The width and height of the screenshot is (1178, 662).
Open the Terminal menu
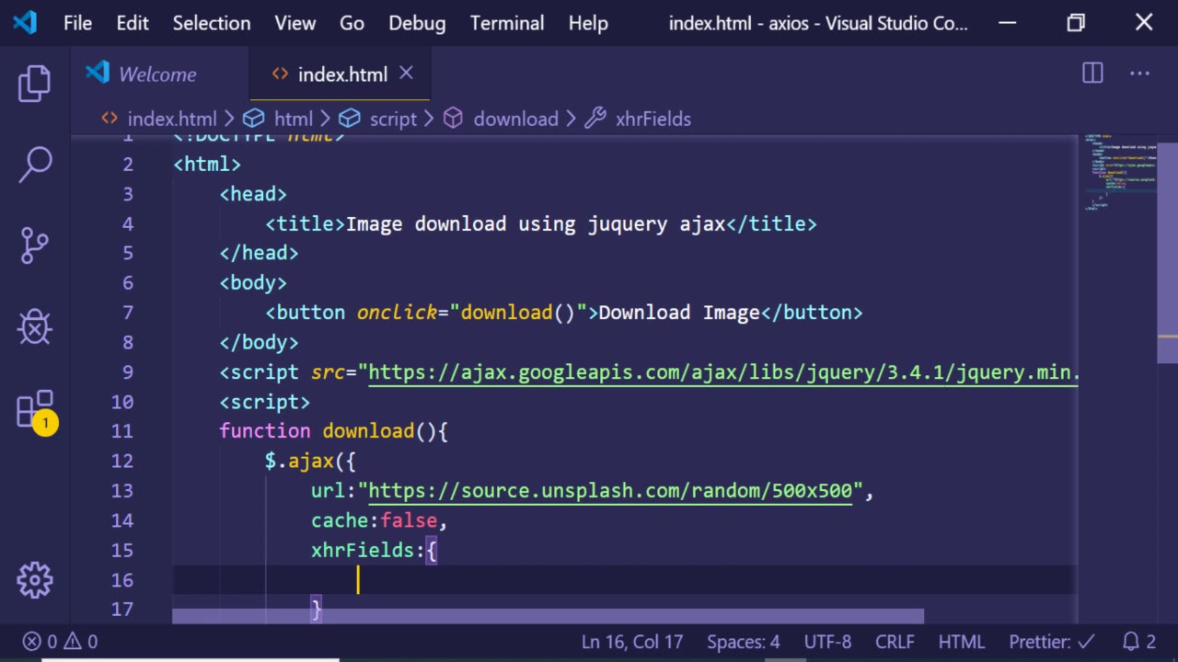pyautogui.click(x=506, y=23)
